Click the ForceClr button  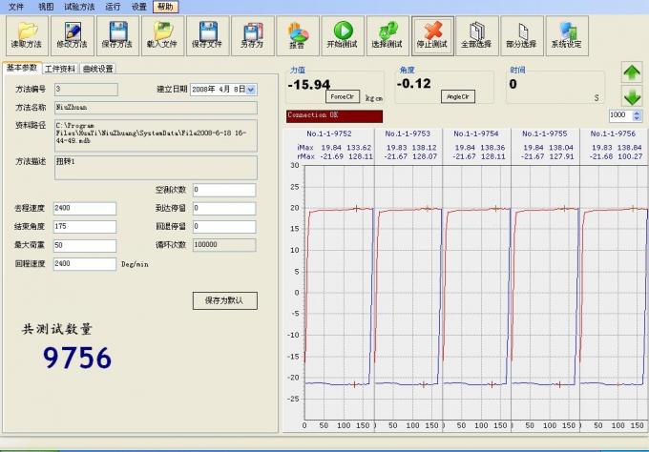(343, 96)
